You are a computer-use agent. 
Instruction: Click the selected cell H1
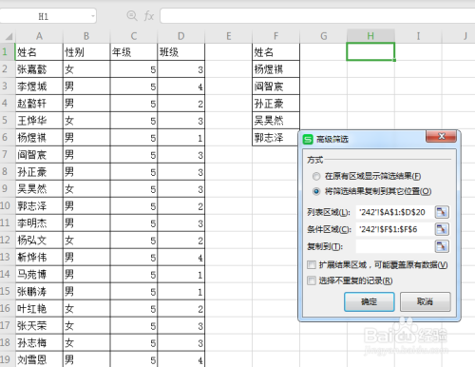[370, 51]
